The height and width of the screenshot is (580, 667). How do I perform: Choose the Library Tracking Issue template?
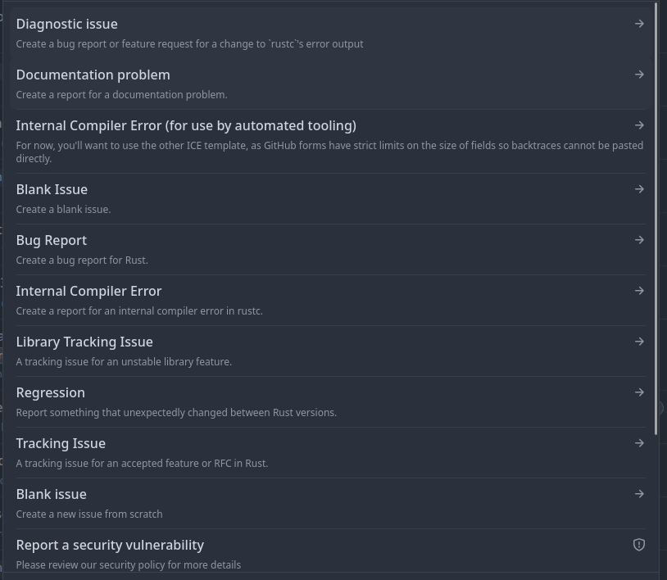coord(84,342)
